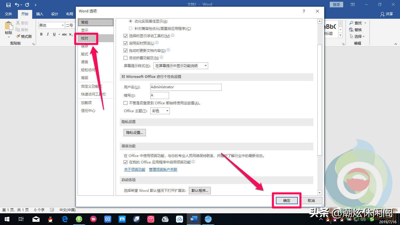Open the 文件 tab
The image size is (400, 225).
(8, 14)
